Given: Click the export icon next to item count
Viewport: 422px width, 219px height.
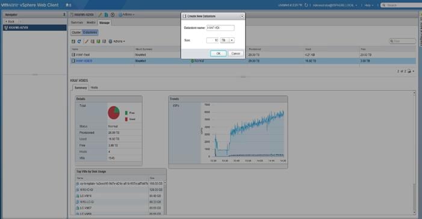Looking at the screenshot, I should (x=409, y=72).
